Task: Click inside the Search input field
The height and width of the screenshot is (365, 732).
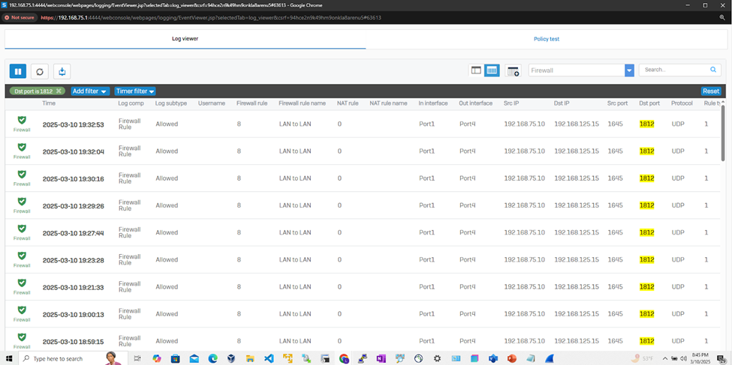Action: point(673,70)
